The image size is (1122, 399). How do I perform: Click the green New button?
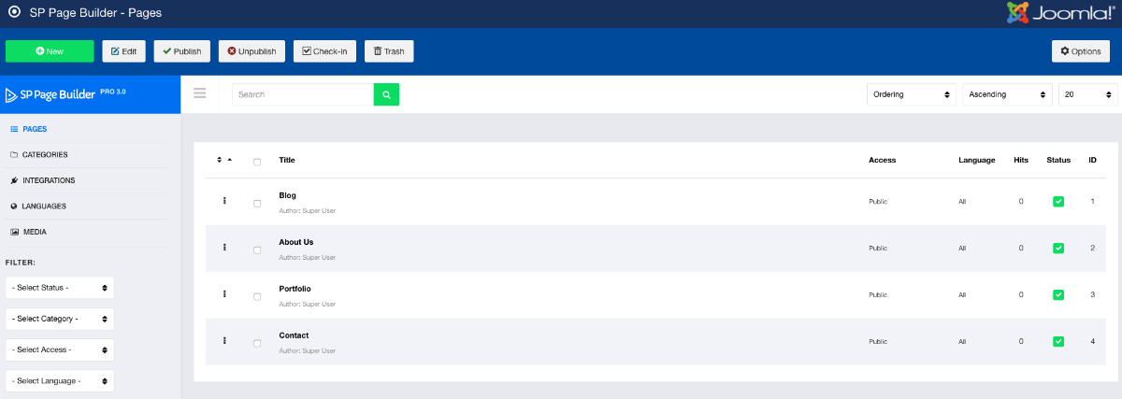pos(50,51)
